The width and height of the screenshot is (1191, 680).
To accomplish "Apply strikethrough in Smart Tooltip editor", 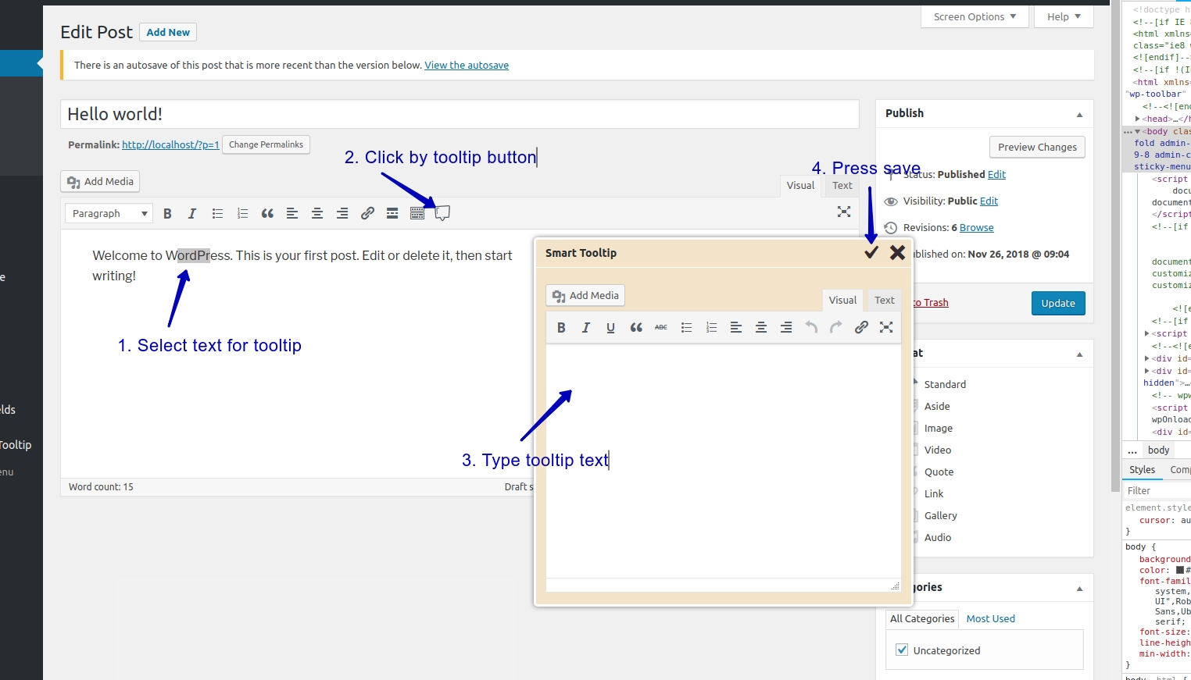I will (661, 327).
